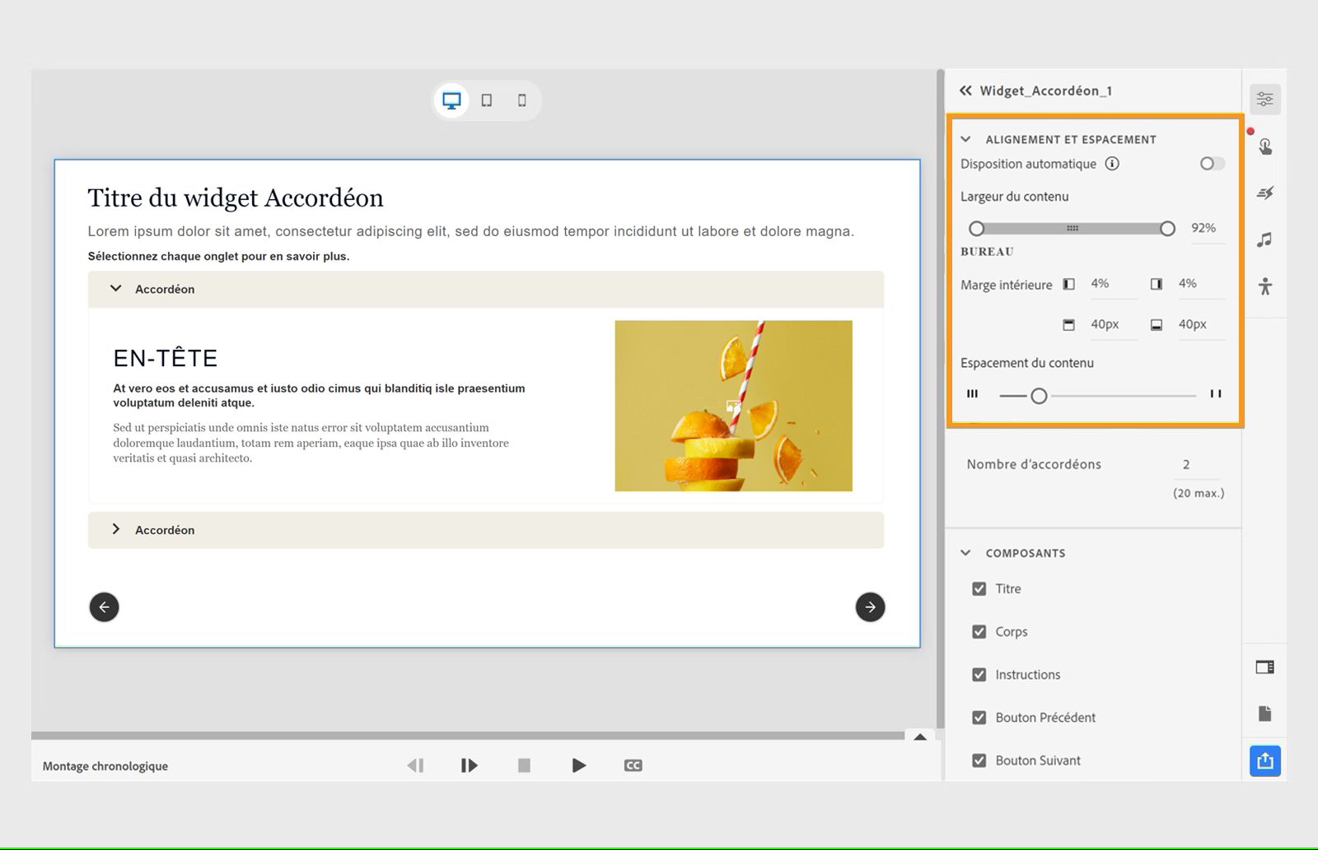Switch to desktop preview mode

(x=451, y=99)
